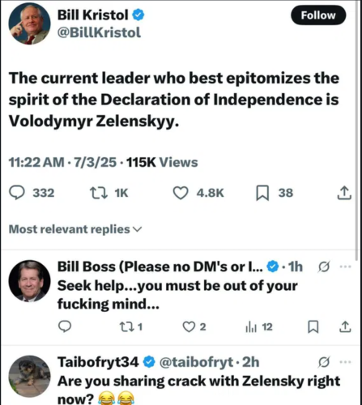Image resolution: width=362 pixels, height=405 pixels.
Task: Open more options menu on Bill Boss's reply
Action: click(x=346, y=266)
